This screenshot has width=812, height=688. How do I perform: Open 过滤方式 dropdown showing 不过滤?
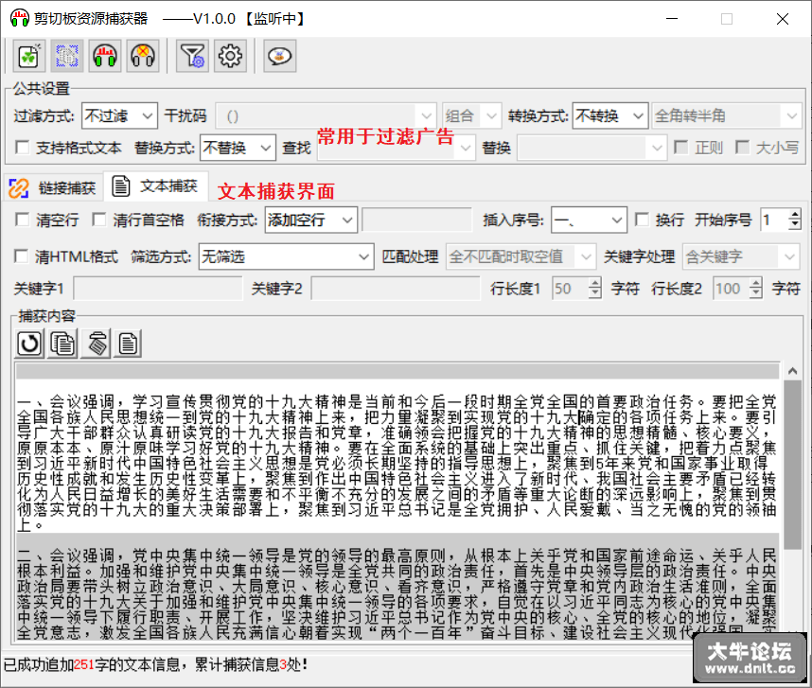[x=119, y=116]
